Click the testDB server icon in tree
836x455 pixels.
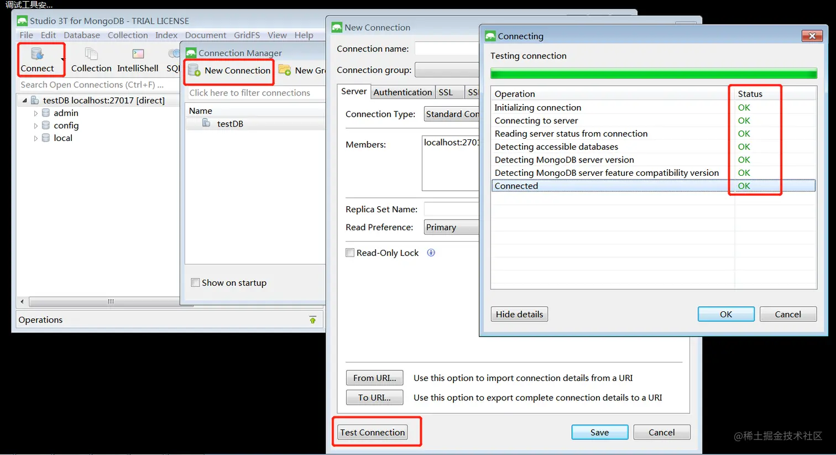(x=34, y=100)
